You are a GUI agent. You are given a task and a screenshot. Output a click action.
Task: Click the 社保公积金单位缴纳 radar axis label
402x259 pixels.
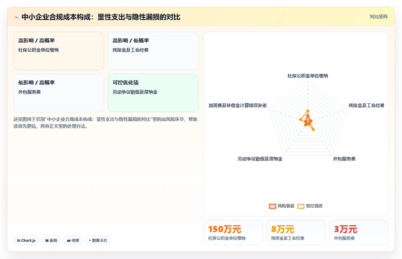click(308, 76)
